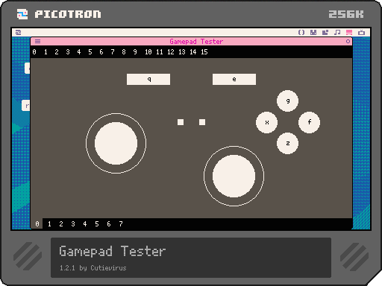Image resolution: width=382 pixels, height=286 pixels.
Task: Open the music note sound editor icon
Action: (337, 32)
